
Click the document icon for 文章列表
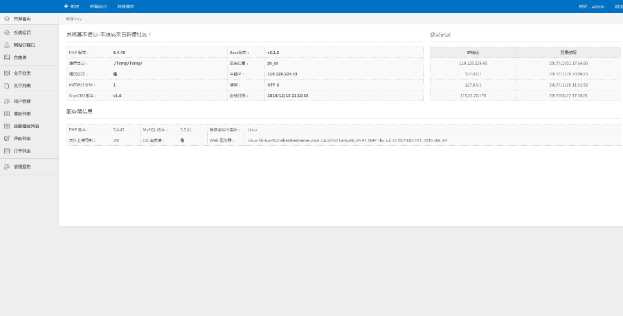point(7,86)
